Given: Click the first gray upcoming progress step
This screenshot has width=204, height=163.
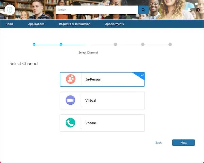Looking at the screenshot, I should click(115, 44).
